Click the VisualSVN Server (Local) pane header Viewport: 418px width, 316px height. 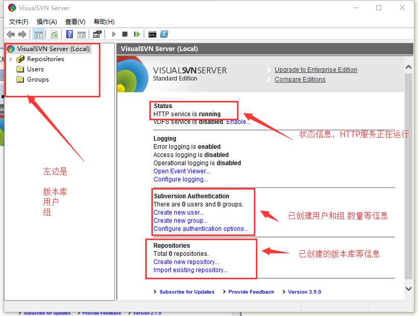pos(265,49)
